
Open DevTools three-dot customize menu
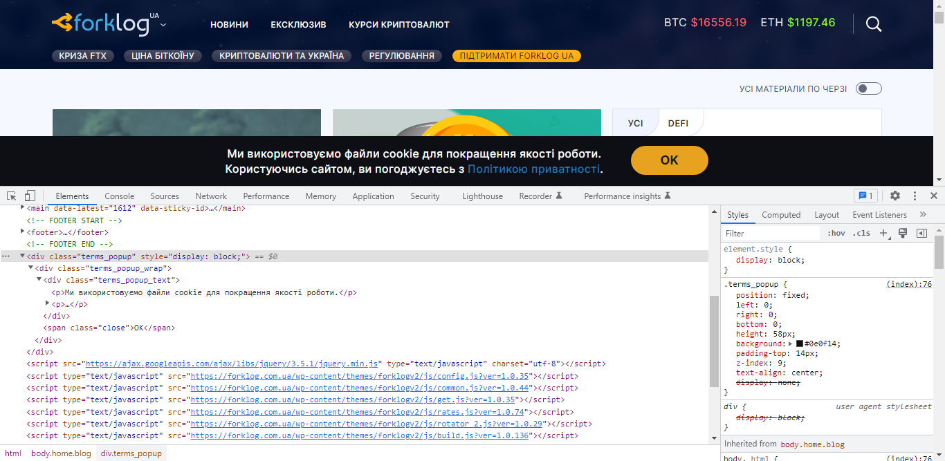[915, 196]
